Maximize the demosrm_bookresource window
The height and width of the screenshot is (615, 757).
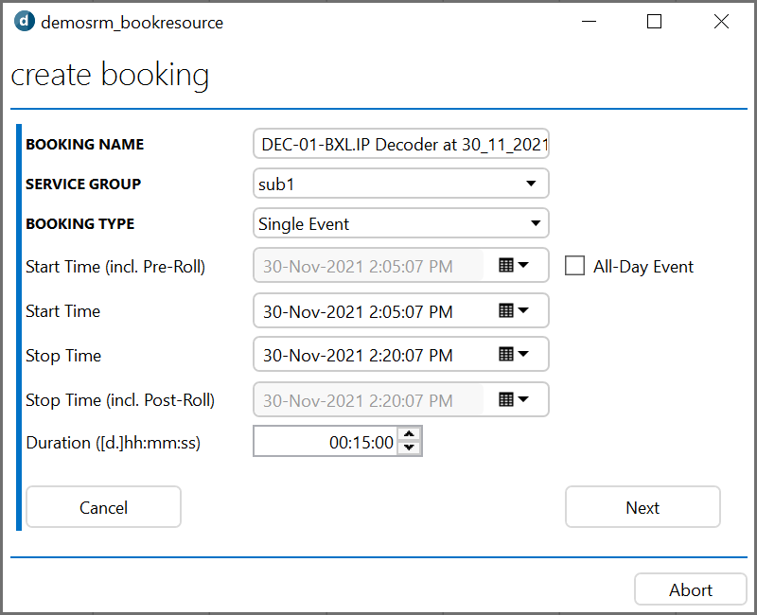(x=654, y=22)
